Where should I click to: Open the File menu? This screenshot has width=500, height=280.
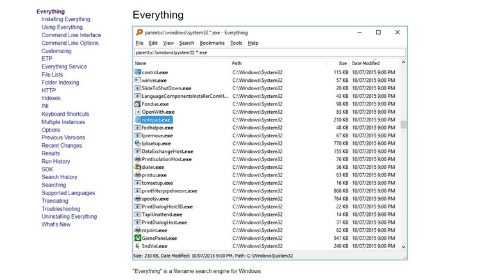139,43
